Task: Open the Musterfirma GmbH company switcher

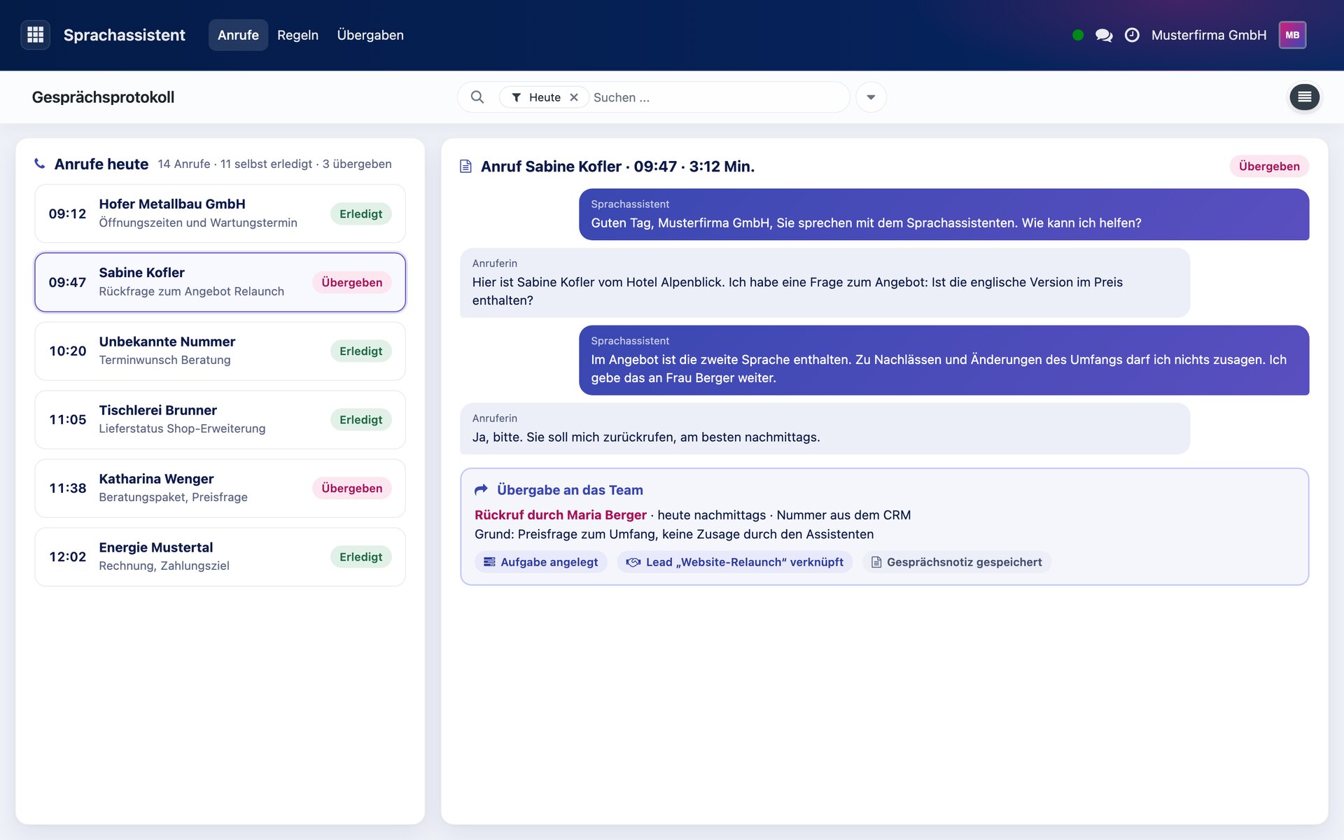Action: coord(1209,35)
